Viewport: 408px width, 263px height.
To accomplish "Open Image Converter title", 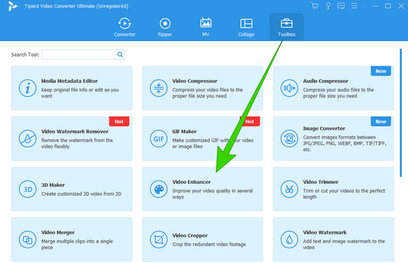I will pos(324,129).
